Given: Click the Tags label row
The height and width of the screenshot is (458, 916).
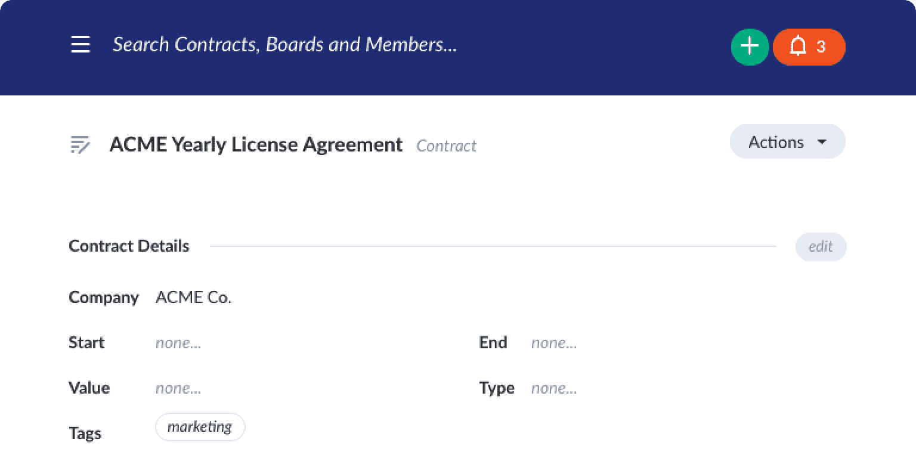Looking at the screenshot, I should tap(85, 433).
